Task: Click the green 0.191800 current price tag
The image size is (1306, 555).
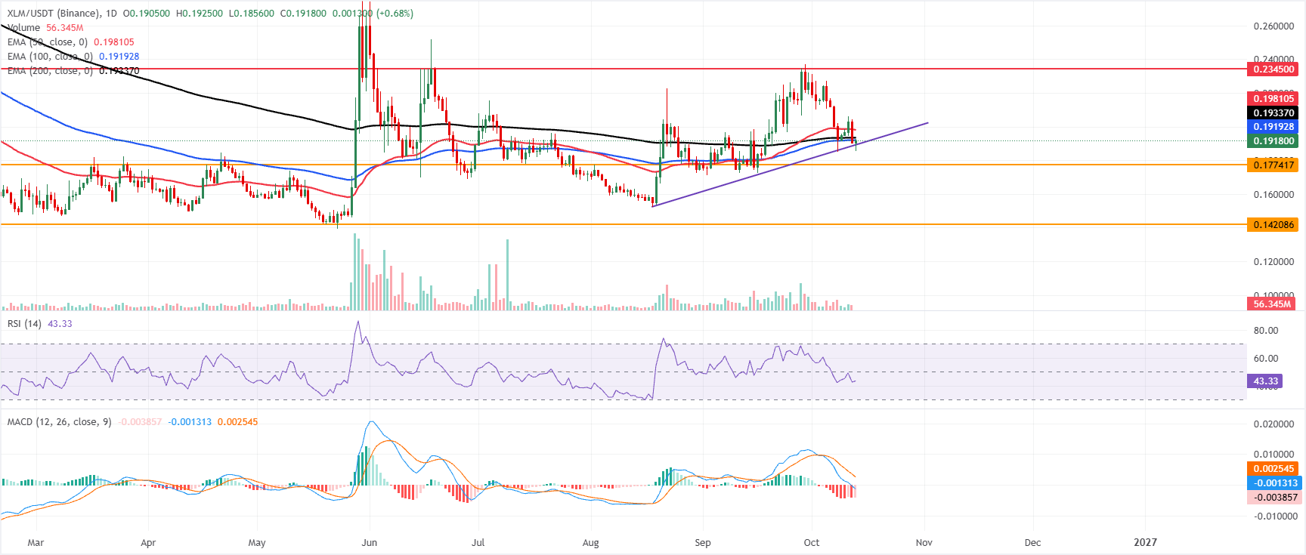Action: click(1273, 141)
